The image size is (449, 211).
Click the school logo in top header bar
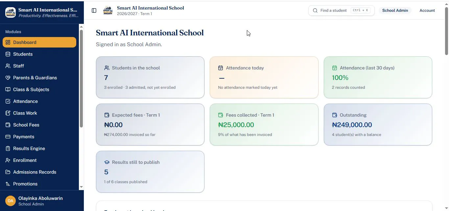108,10
